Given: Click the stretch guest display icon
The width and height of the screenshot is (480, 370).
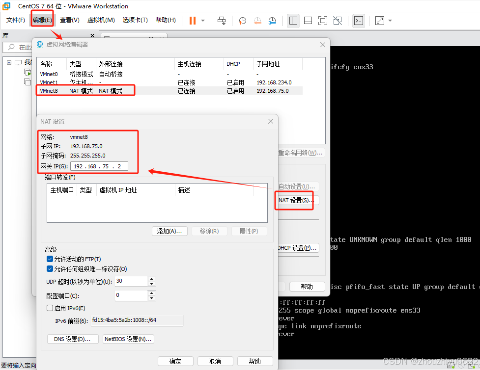Looking at the screenshot, I should point(380,21).
